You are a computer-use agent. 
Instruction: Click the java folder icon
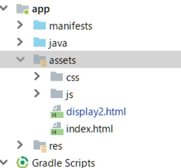[39, 42]
